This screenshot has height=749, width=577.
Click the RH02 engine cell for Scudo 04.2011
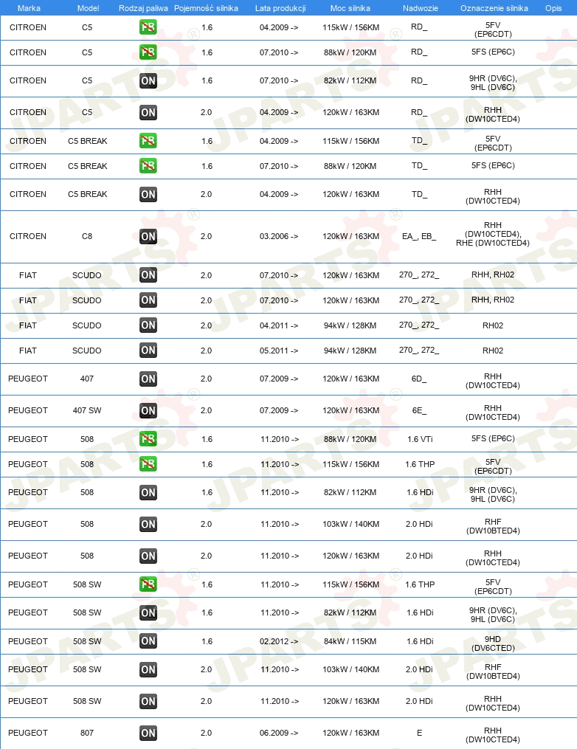pos(493,325)
